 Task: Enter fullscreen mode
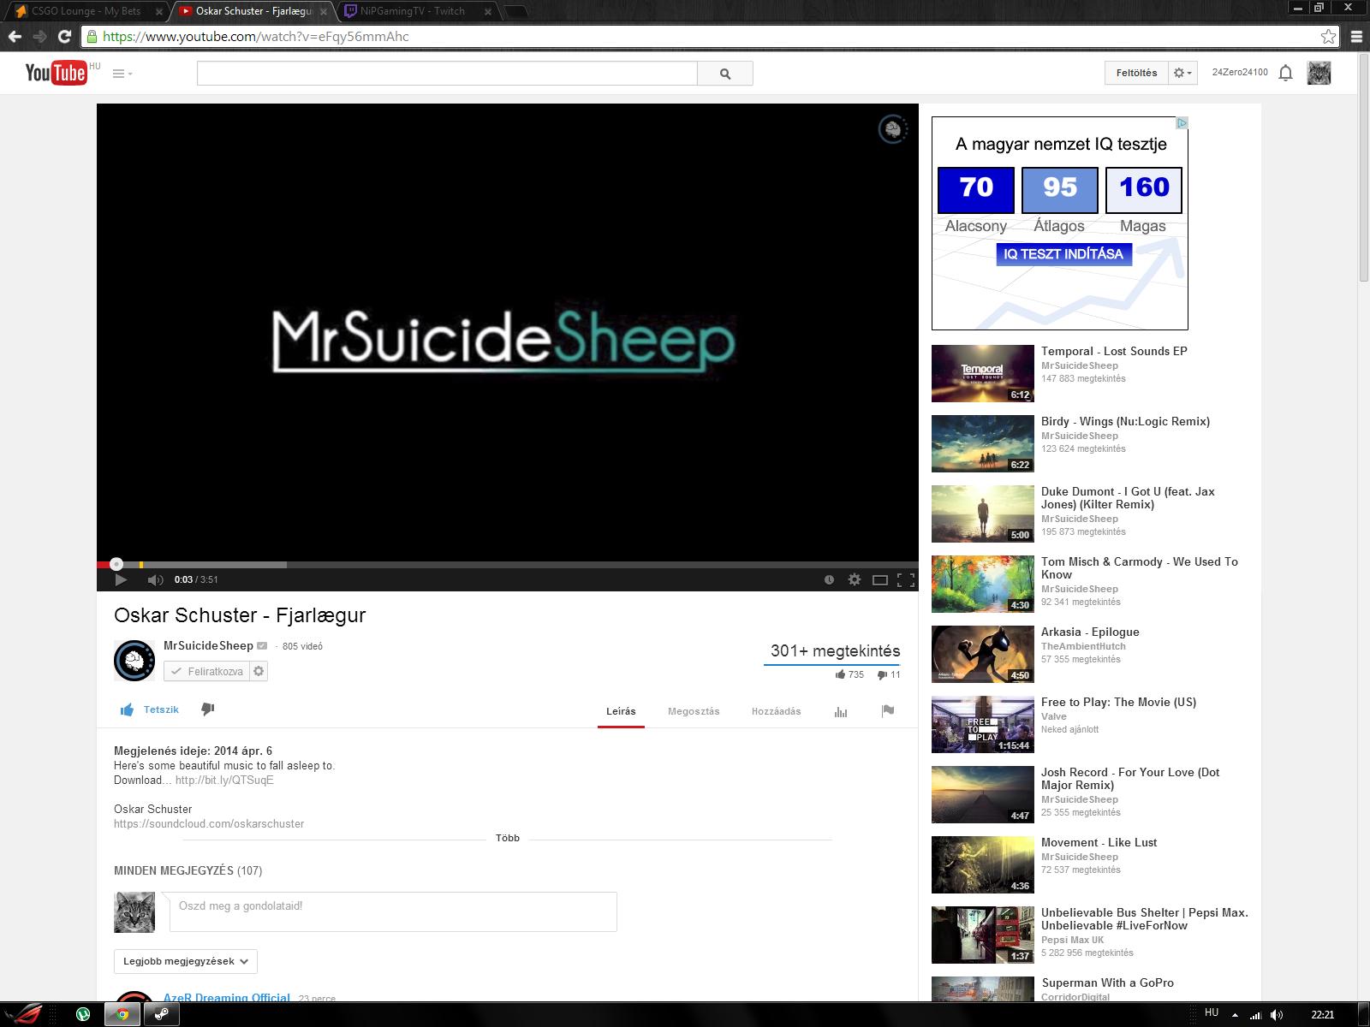tap(905, 579)
